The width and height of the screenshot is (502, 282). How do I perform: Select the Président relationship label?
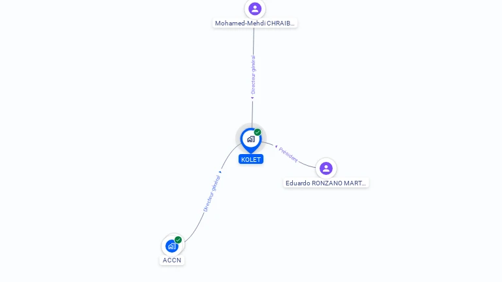point(288,155)
